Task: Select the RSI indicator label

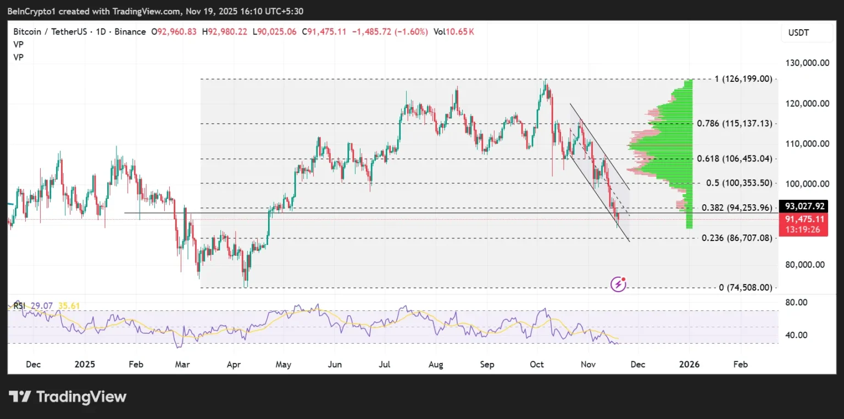Action: click(x=18, y=305)
